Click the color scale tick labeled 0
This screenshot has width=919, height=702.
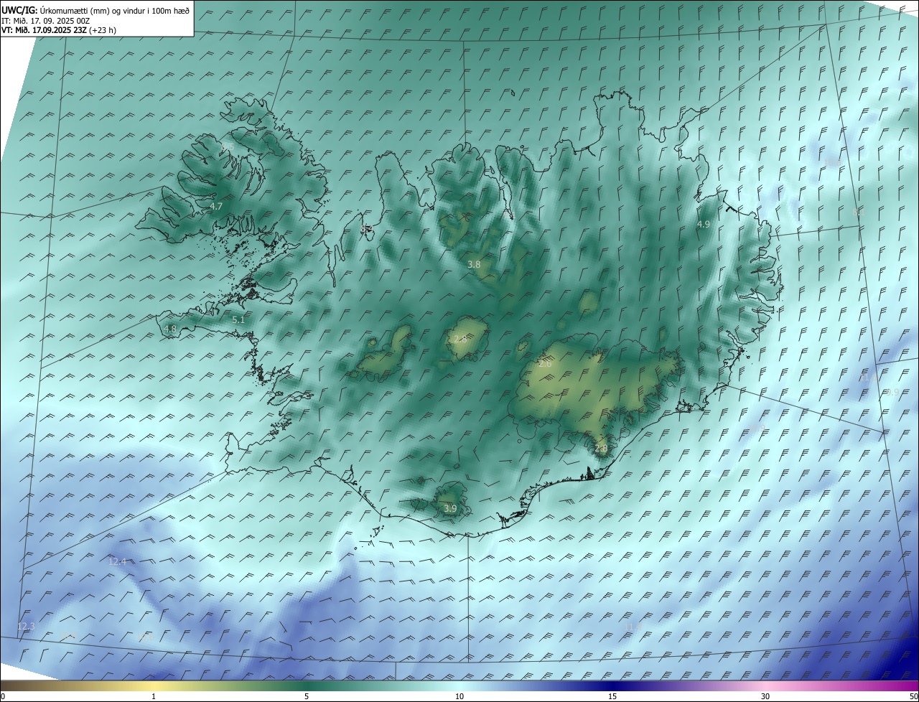pos(3,696)
